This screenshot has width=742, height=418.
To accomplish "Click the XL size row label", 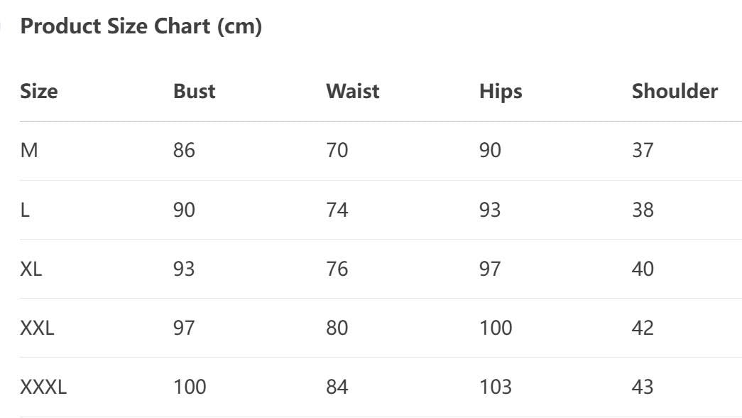I will pyautogui.click(x=31, y=269).
